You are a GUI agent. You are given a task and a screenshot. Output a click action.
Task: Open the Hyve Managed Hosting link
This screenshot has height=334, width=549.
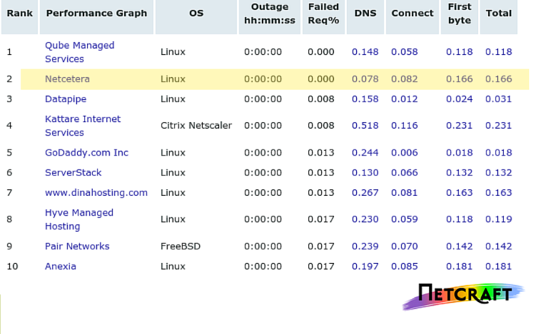pos(79,220)
